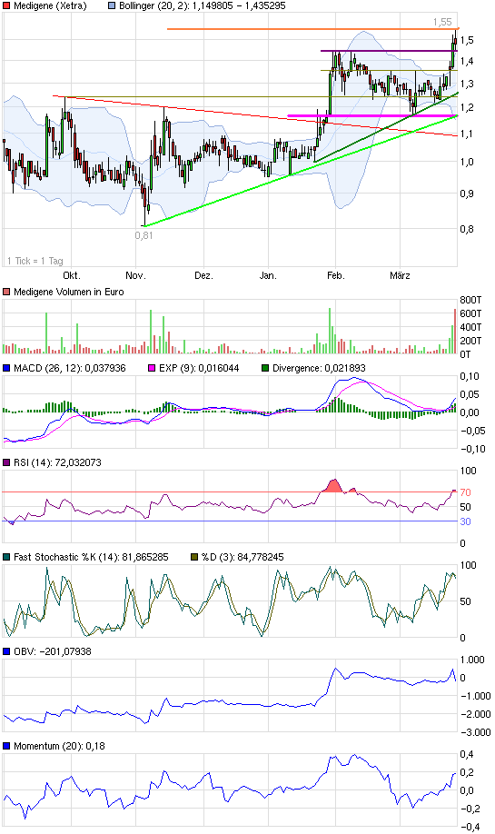Click the teal Fast Stochastic %K swatch
Image resolution: width=495 pixels, height=834 pixels.
coord(6,558)
